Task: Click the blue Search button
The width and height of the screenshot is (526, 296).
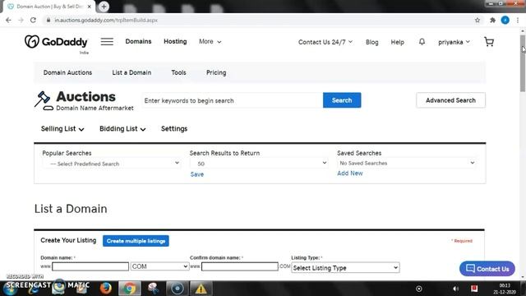Action: [x=342, y=100]
